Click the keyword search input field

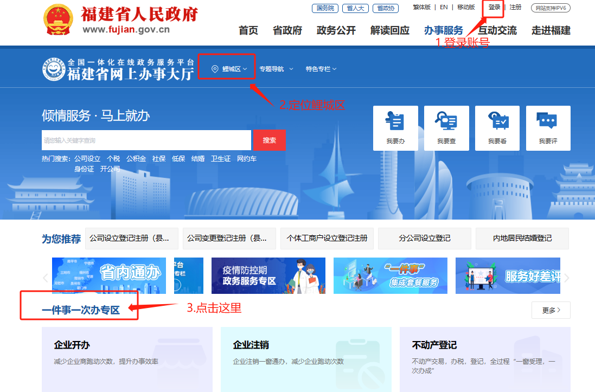146,140
